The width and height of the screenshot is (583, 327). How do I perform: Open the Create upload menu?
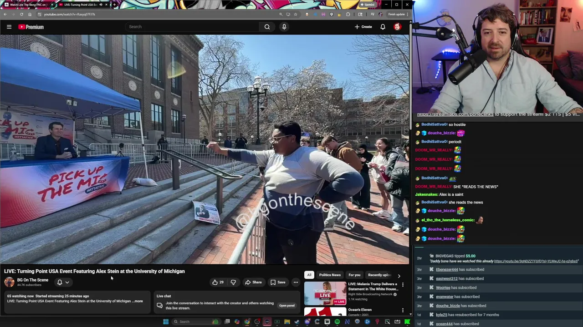point(363,27)
